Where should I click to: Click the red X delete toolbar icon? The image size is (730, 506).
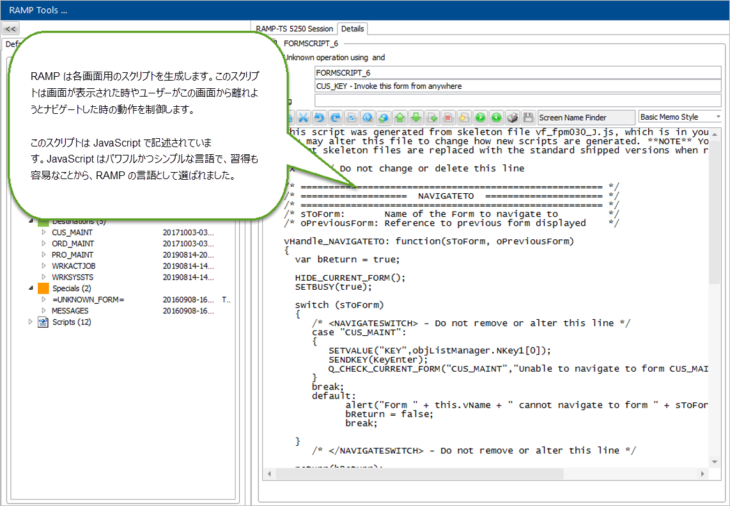point(448,118)
